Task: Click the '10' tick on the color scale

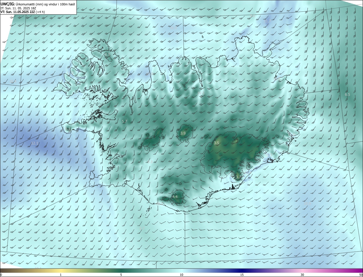Action: (x=181, y=275)
